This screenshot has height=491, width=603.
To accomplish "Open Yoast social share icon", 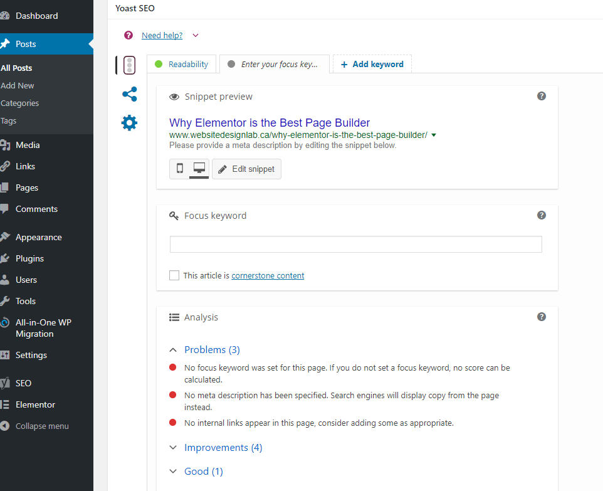I will [129, 94].
